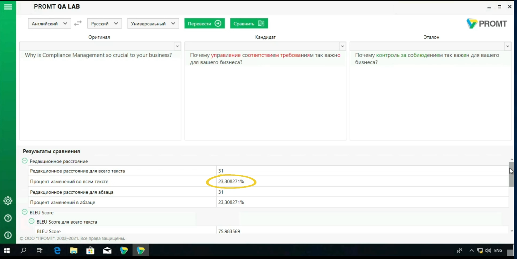
Task: Click the PROMT QA LAB window title
Action: tap(57, 6)
